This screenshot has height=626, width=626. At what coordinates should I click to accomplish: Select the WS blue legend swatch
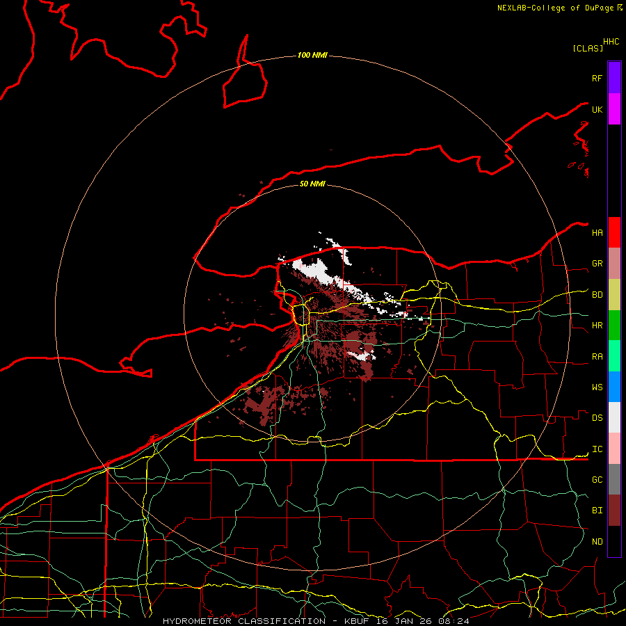(x=614, y=387)
